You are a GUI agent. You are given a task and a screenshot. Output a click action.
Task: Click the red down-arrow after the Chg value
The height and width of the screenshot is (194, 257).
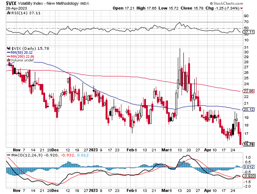click(242, 8)
